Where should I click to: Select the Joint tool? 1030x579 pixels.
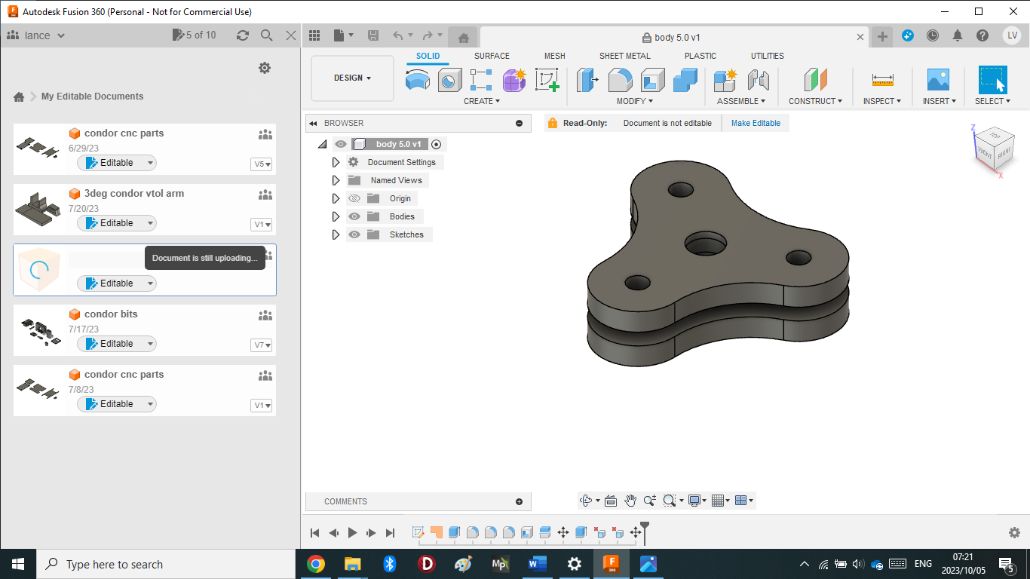(758, 80)
